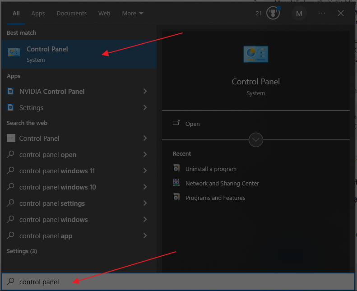Click the rewards points count 21
Viewport: 357px width, 291px height.
(259, 14)
